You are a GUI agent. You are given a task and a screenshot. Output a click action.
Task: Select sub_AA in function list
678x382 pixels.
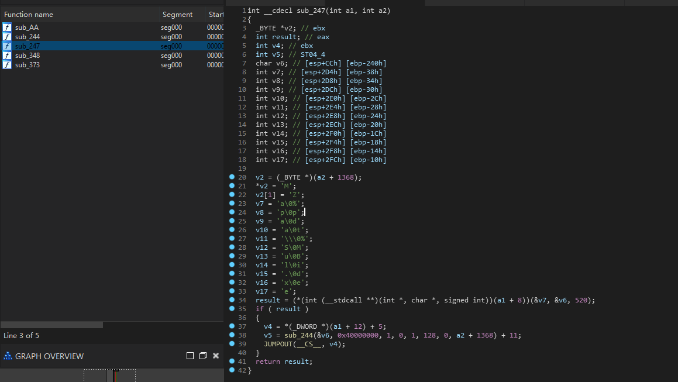click(x=27, y=27)
